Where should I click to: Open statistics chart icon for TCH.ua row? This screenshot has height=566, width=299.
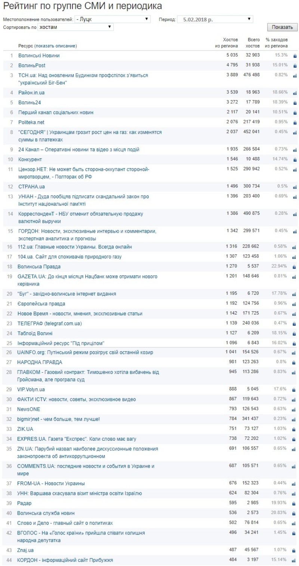pos(295,76)
